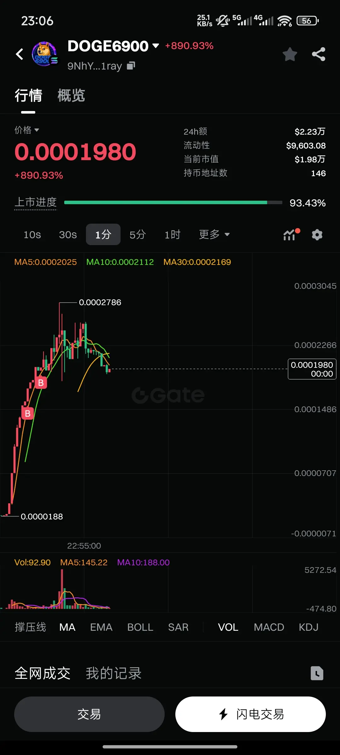The width and height of the screenshot is (340, 755).
Task: Tap the MA30:0.0002169 indicator label
Action: coord(197,262)
